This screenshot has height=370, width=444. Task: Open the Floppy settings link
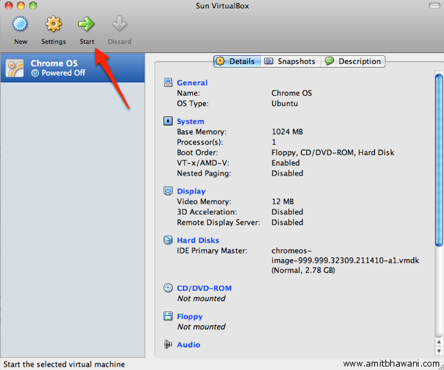(190, 316)
